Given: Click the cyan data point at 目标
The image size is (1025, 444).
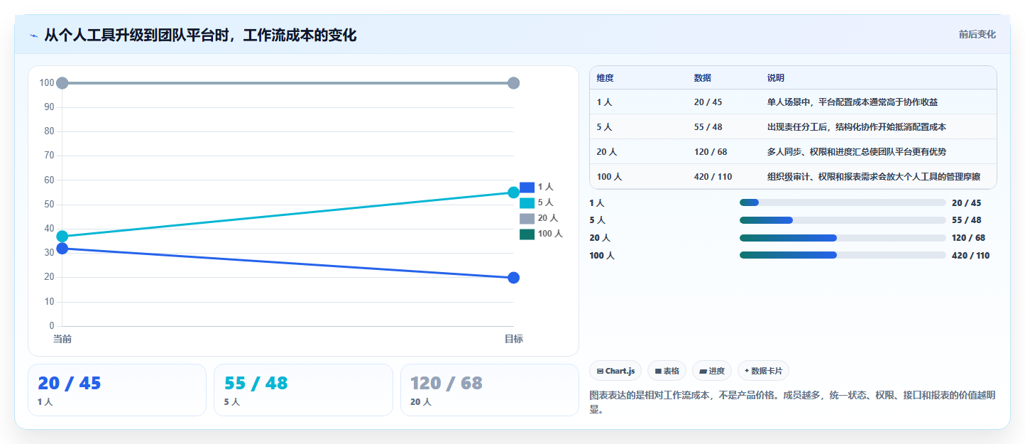Looking at the screenshot, I should [514, 193].
